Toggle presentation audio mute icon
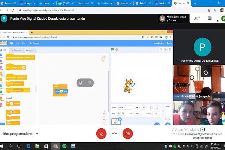The width and height of the screenshot is (225, 150). [90, 83]
